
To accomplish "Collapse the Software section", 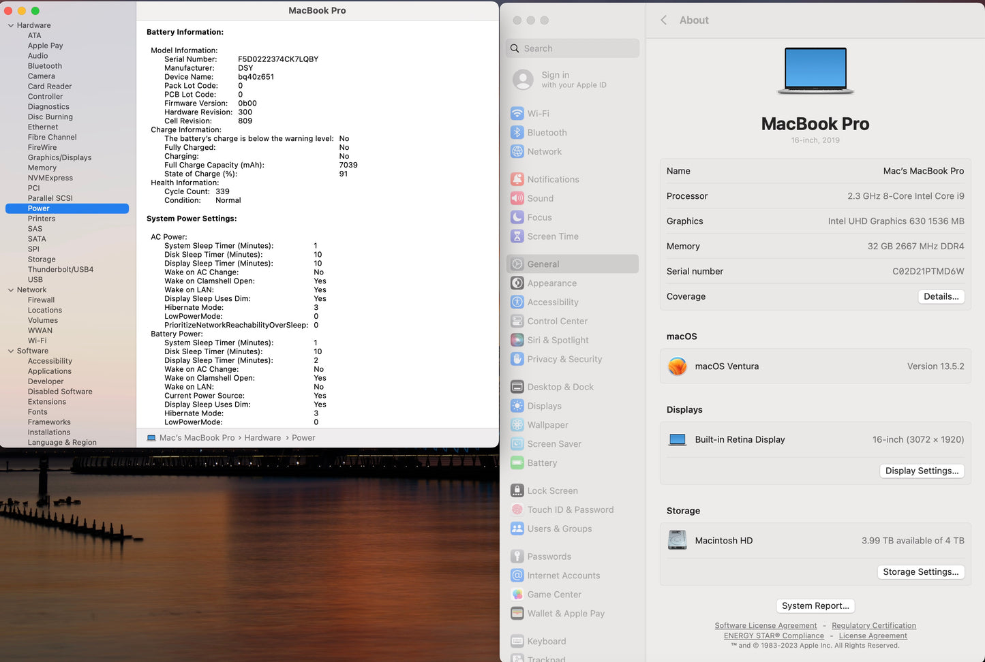I will pyautogui.click(x=11, y=351).
